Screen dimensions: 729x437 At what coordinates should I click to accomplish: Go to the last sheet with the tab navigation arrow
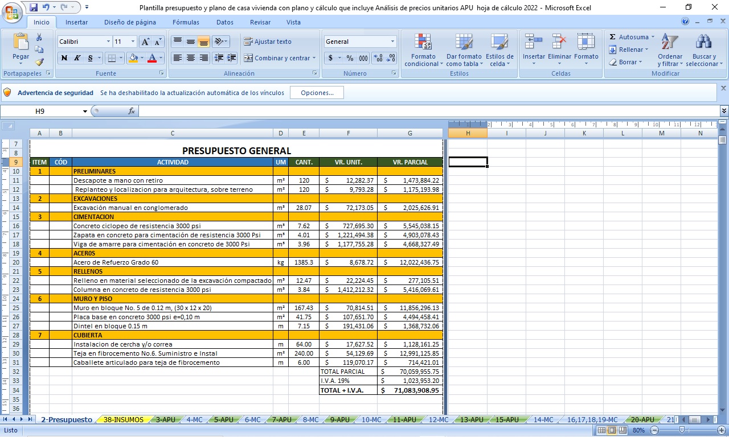[30, 420]
